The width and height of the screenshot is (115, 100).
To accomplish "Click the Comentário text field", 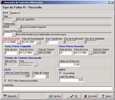I will [57, 88].
